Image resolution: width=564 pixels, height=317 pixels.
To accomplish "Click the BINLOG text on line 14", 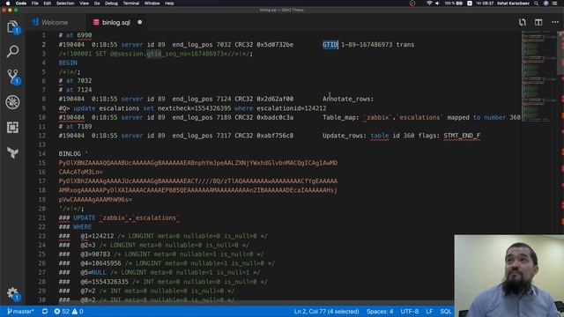I will 70,154.
